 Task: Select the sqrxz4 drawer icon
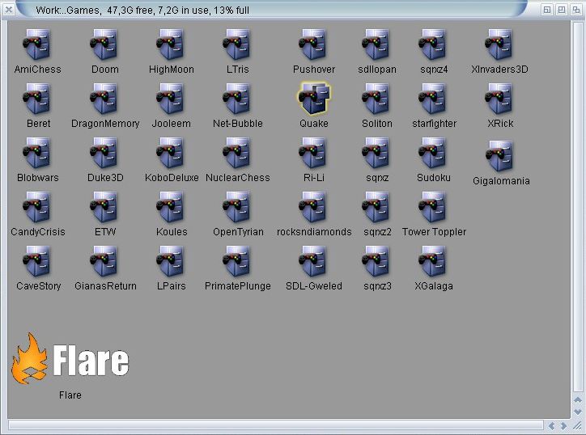coord(432,44)
